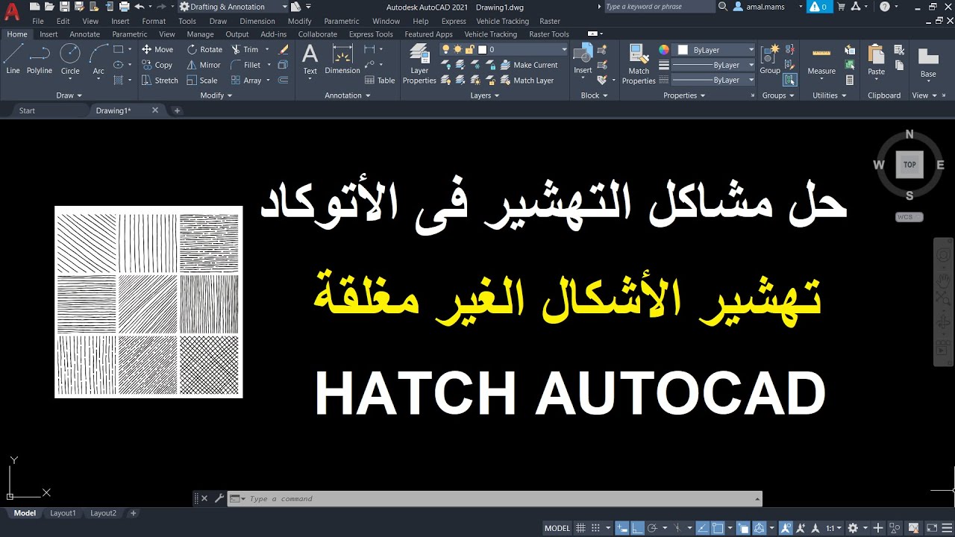Select the Line drawing tool
The image size is (955, 537).
pyautogui.click(x=13, y=59)
